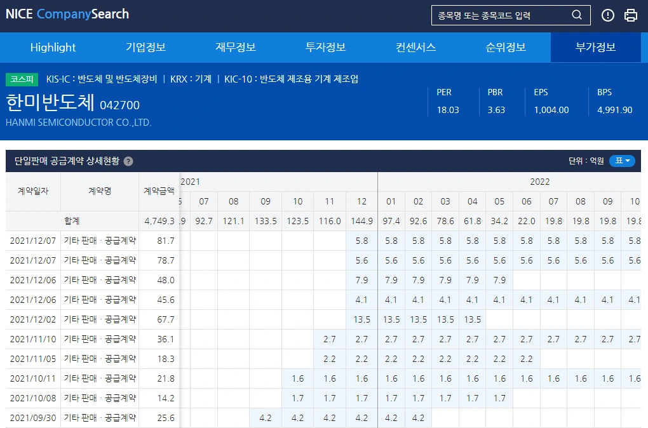
Task: Click the 2021/12/02 contract row
Action: tap(33, 319)
